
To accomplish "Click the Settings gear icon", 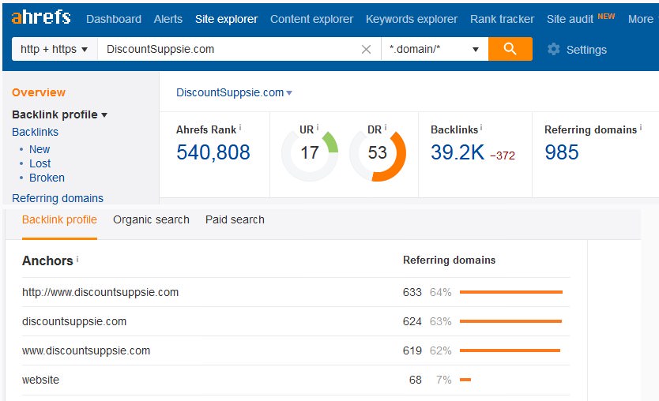I will [553, 49].
